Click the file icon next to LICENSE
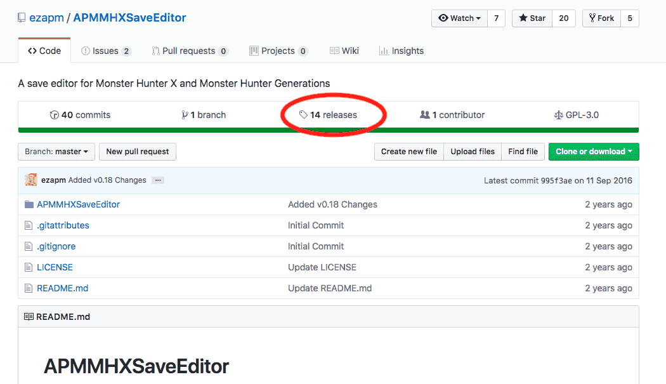 pyautogui.click(x=29, y=267)
